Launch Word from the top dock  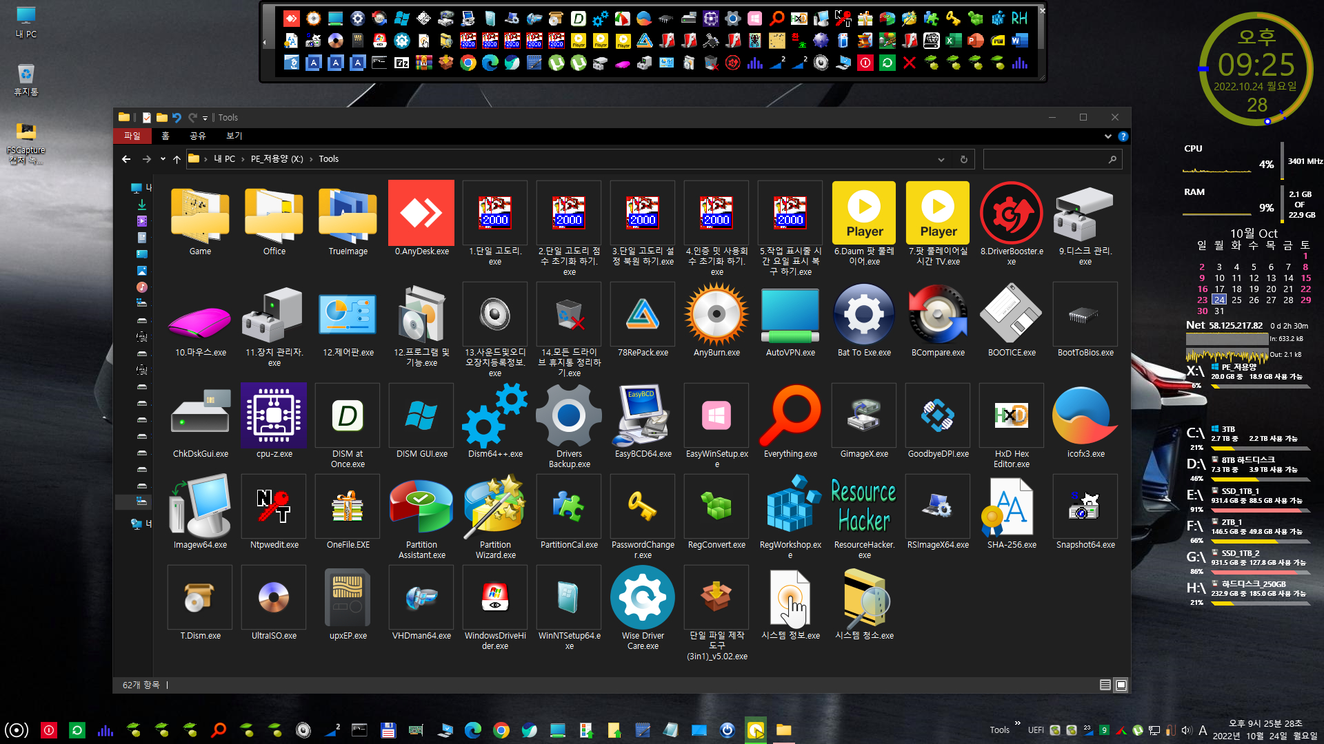[x=1020, y=41]
